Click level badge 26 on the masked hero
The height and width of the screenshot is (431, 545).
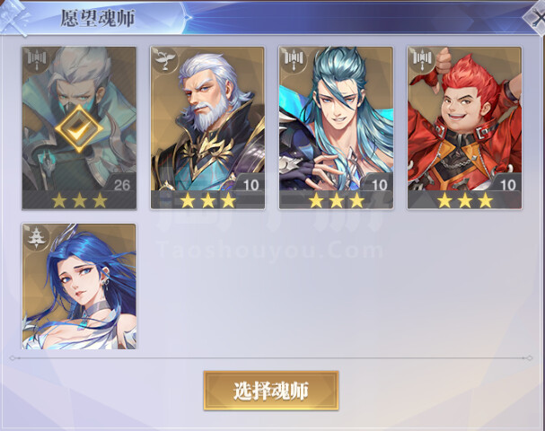point(121,185)
